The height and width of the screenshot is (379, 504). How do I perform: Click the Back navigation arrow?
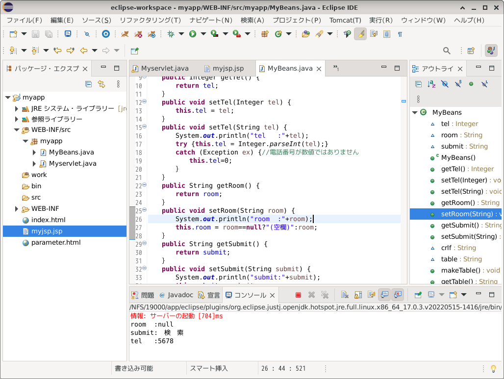click(83, 51)
